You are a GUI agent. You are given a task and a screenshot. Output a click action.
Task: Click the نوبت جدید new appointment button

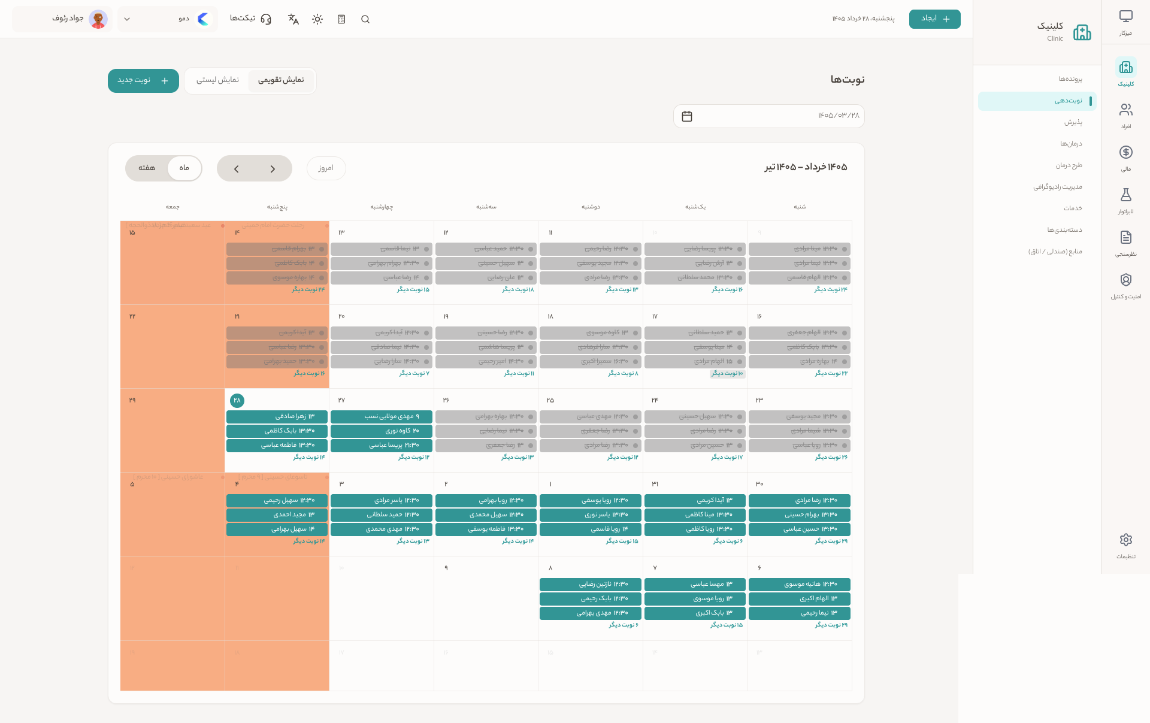[143, 81]
